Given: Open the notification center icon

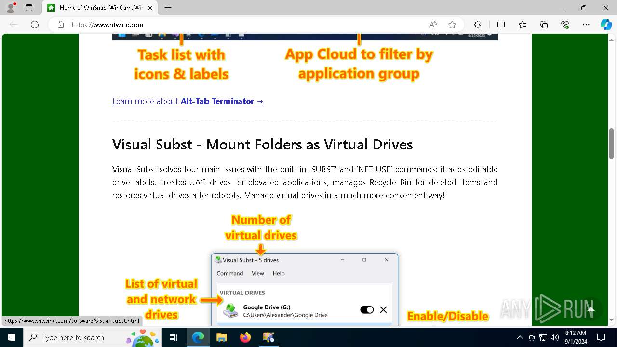Looking at the screenshot, I should pyautogui.click(x=601, y=337).
